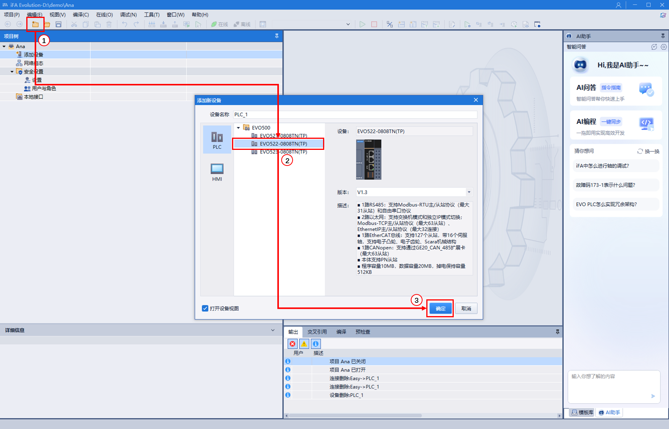Image resolution: width=669 pixels, height=429 pixels.
Task: Toggle the info filter icon in output
Action: pos(316,344)
